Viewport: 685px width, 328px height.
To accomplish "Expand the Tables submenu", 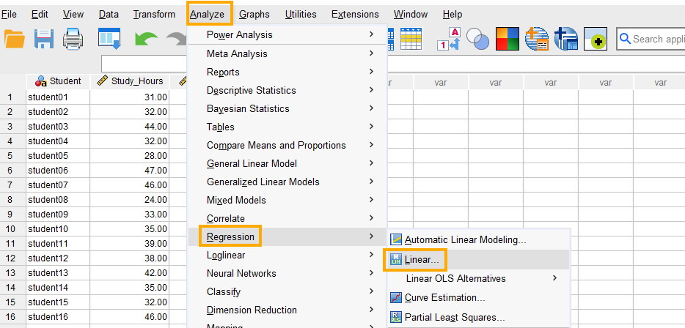I will pos(287,127).
